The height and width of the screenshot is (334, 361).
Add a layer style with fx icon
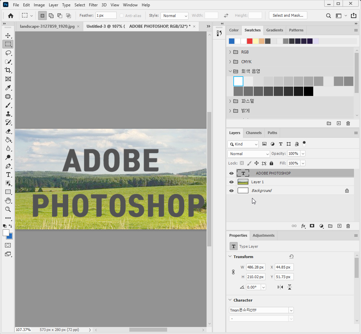304,226
